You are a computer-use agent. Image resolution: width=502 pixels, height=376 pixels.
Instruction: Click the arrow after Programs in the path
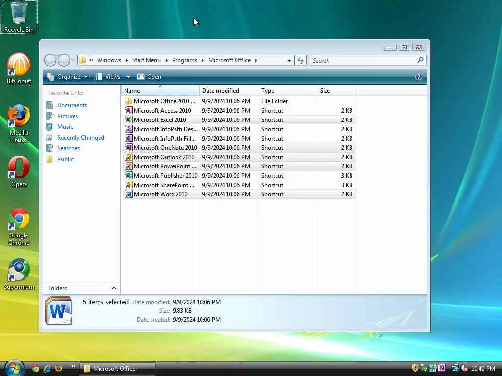[x=202, y=60]
